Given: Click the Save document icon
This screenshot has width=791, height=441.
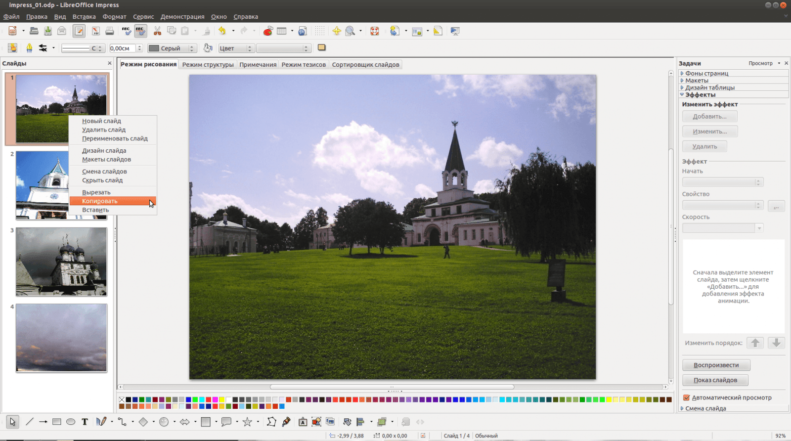Looking at the screenshot, I should [48, 31].
